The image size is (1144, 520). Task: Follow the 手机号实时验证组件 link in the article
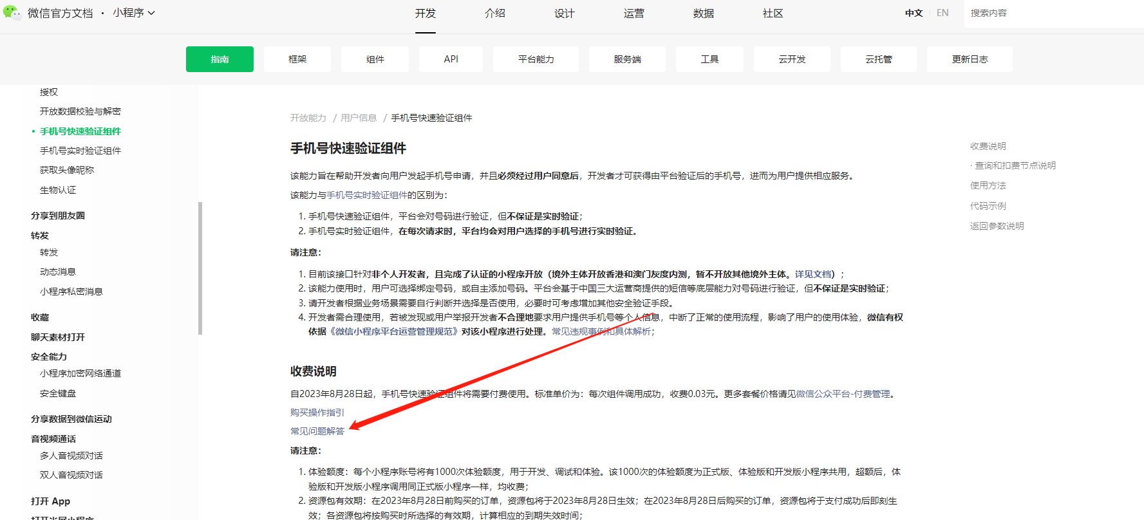pyautogui.click(x=367, y=195)
